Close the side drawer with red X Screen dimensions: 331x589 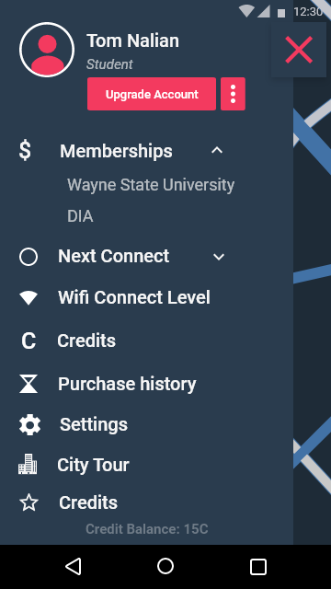click(299, 50)
